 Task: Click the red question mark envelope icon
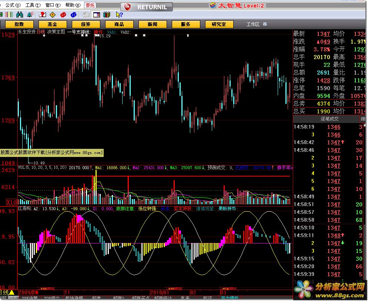pos(42,15)
